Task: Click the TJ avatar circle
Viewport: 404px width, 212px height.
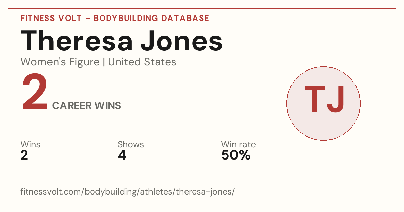Action: pos(323,103)
